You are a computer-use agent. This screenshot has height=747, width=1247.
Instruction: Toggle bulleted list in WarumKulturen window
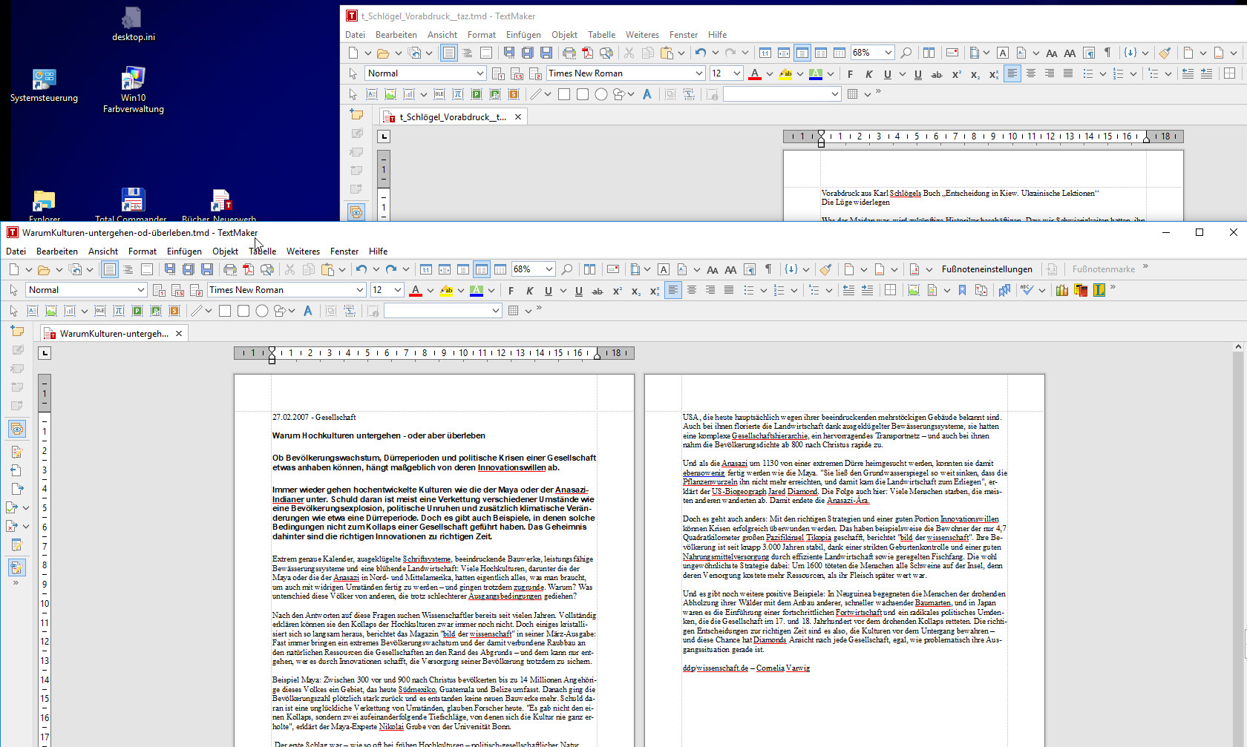(x=749, y=290)
